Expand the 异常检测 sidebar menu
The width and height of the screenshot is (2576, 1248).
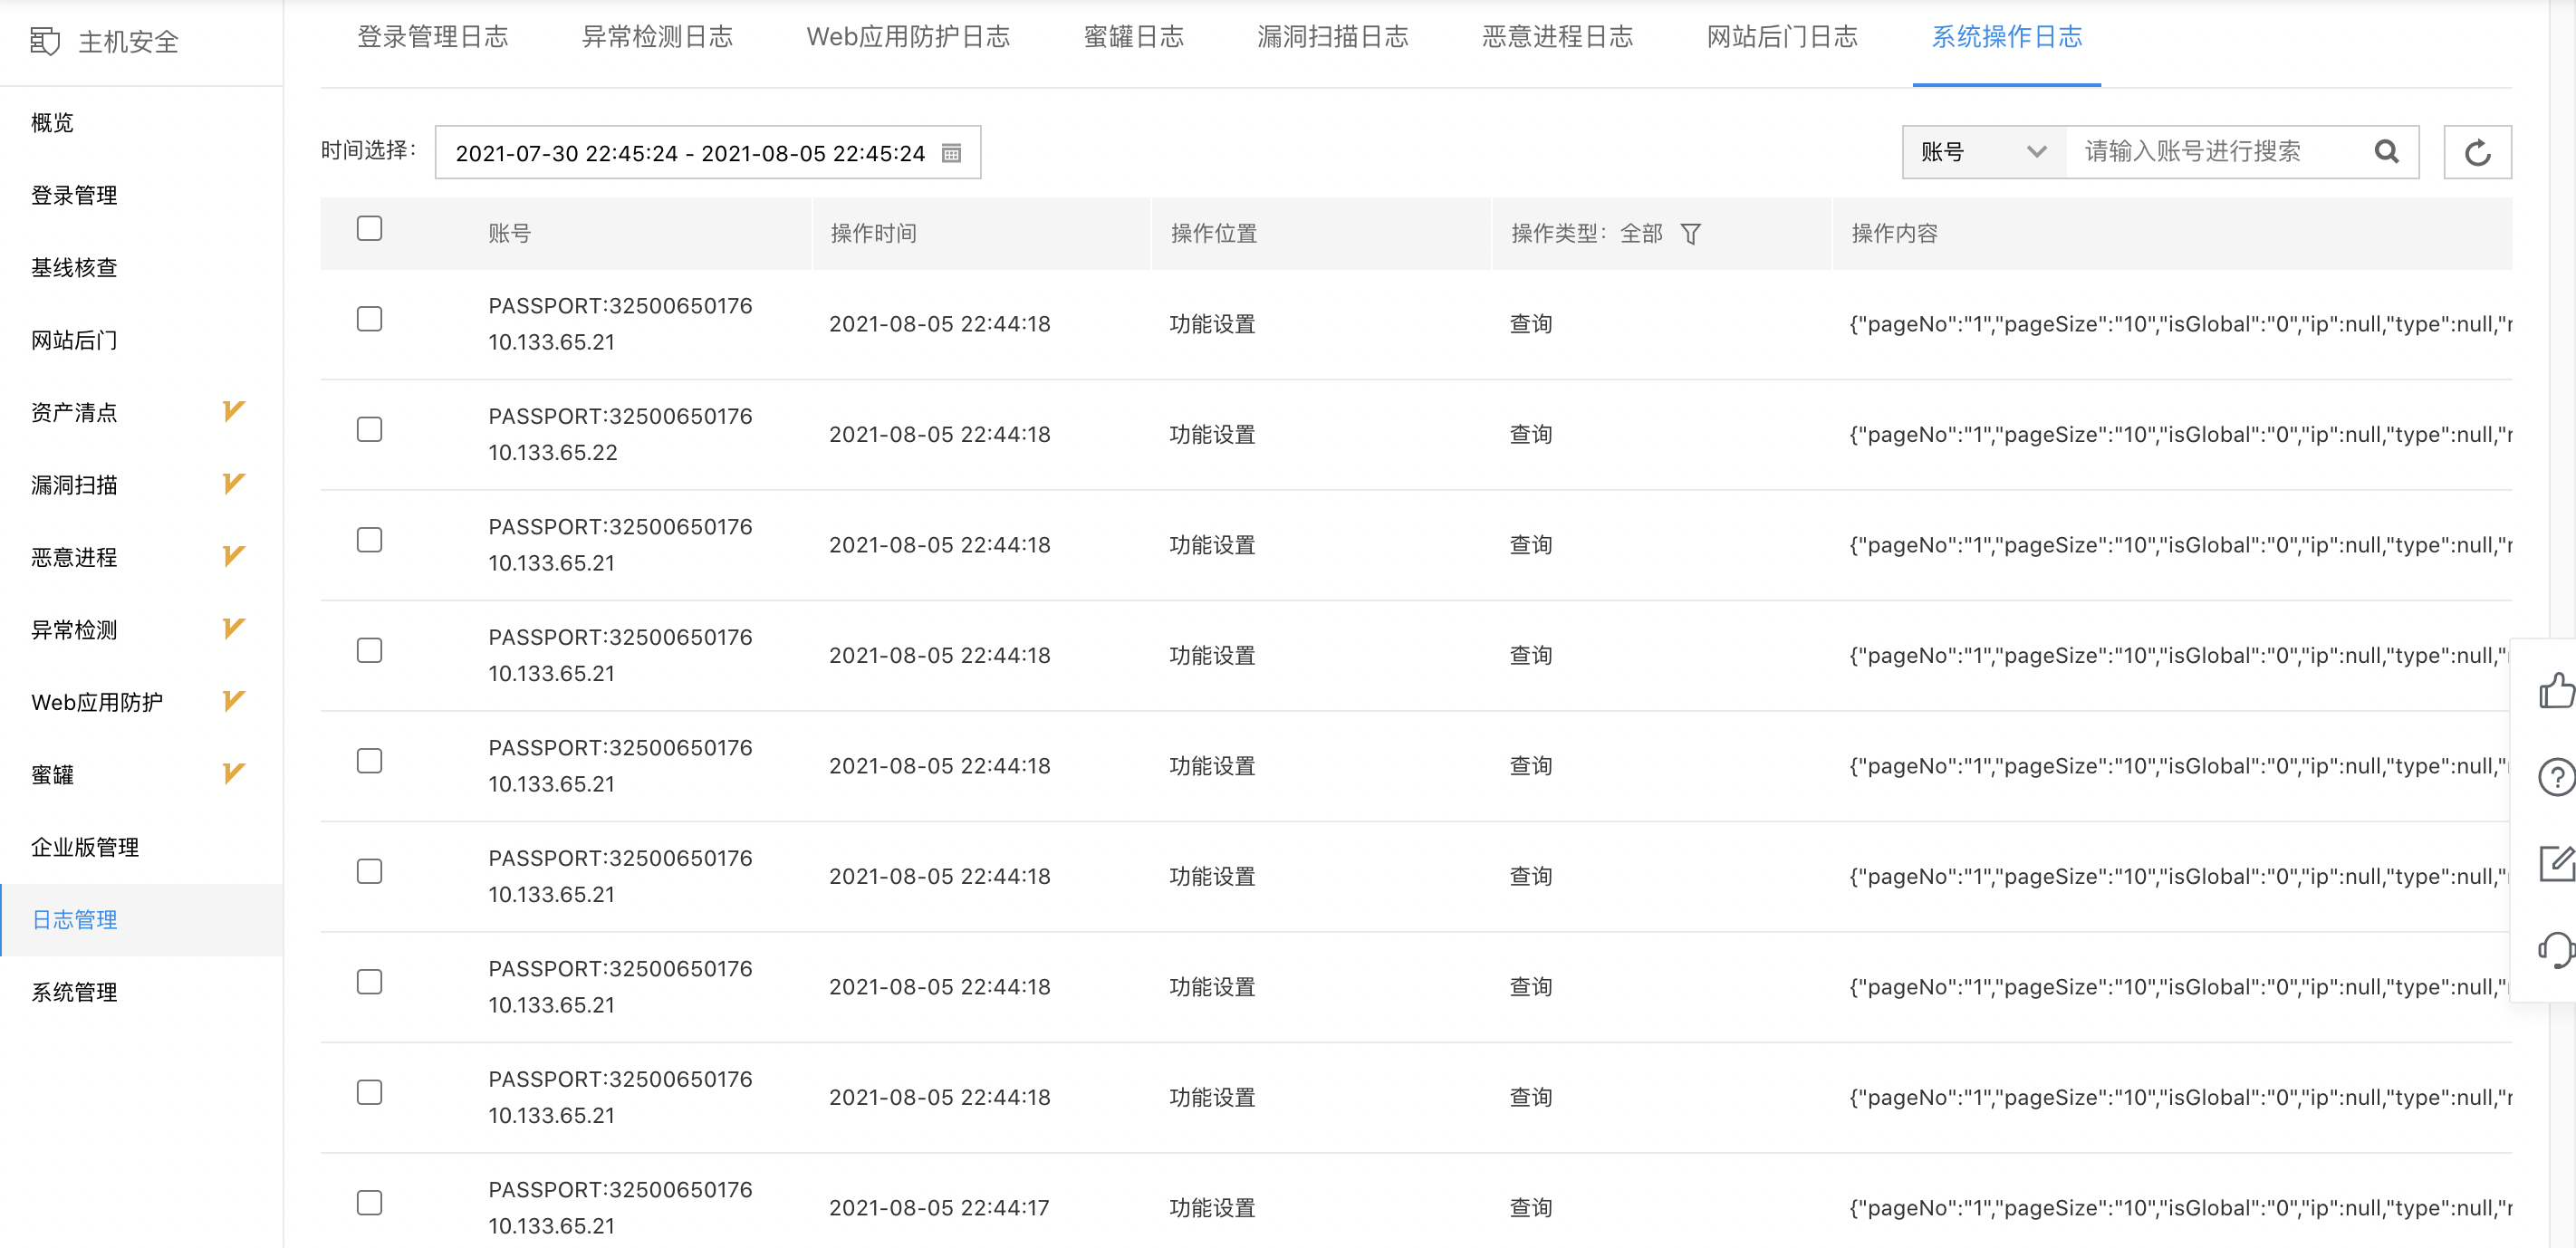pyautogui.click(x=141, y=630)
